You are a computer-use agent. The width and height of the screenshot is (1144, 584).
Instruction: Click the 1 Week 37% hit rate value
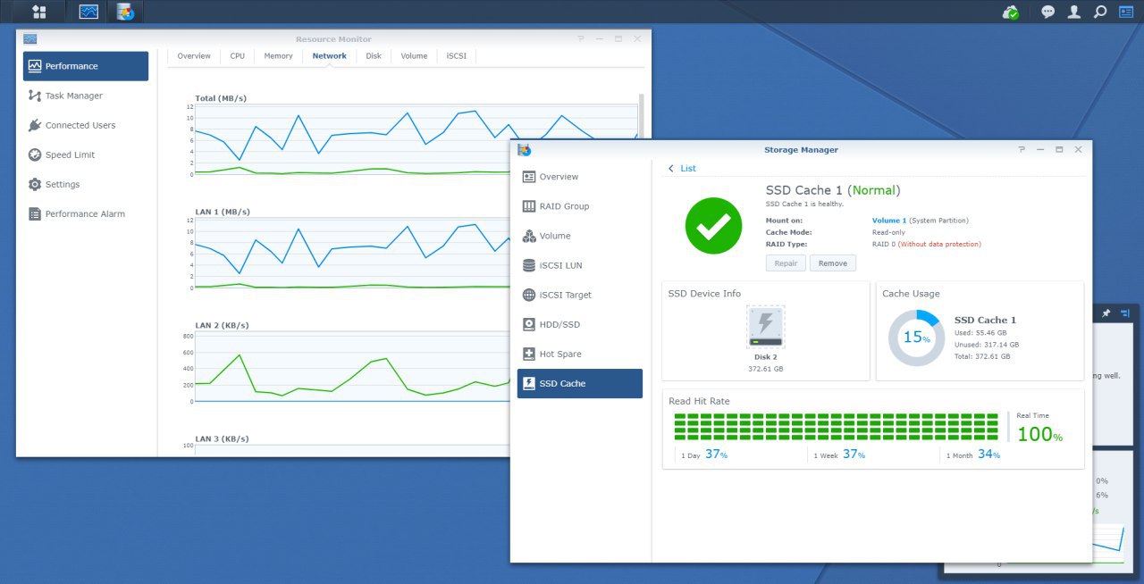pos(854,454)
